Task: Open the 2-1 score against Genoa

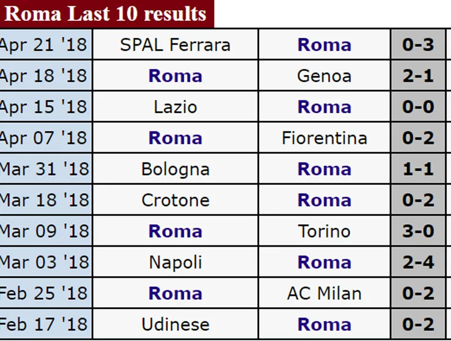Action: click(x=418, y=76)
